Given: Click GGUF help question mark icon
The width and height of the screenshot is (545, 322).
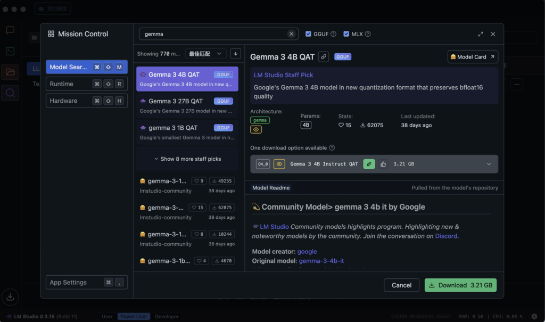Looking at the screenshot, I should pos(333,34).
